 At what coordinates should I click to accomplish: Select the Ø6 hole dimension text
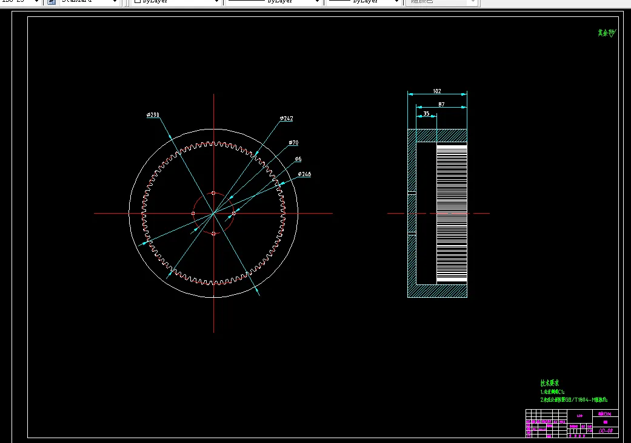coord(298,159)
